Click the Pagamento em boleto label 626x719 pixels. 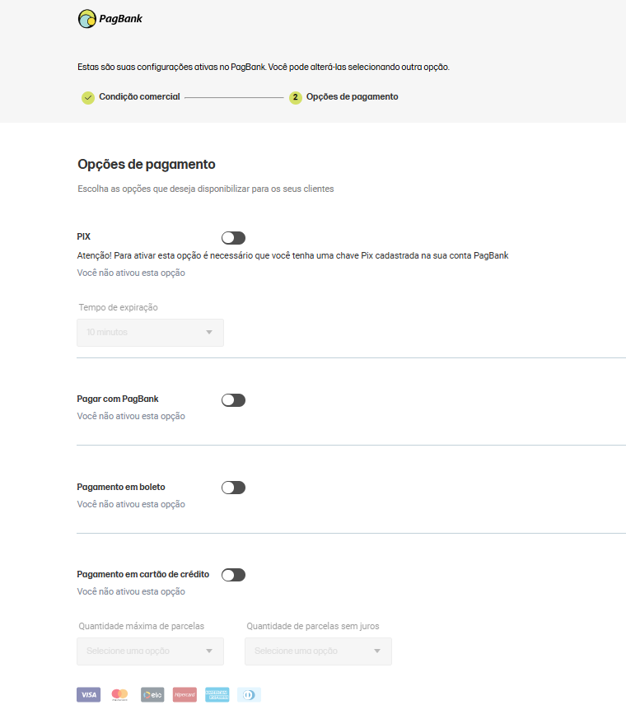[121, 487]
